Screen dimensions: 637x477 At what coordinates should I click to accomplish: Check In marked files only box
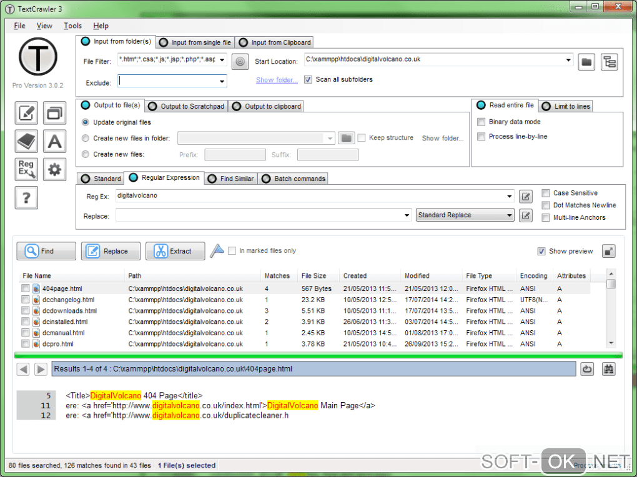(x=232, y=251)
